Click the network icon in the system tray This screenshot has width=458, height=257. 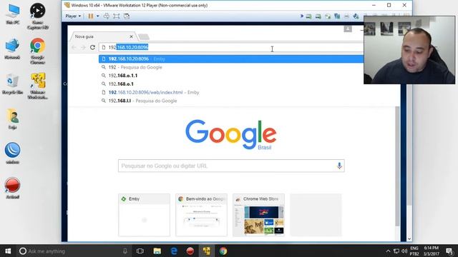click(396, 251)
